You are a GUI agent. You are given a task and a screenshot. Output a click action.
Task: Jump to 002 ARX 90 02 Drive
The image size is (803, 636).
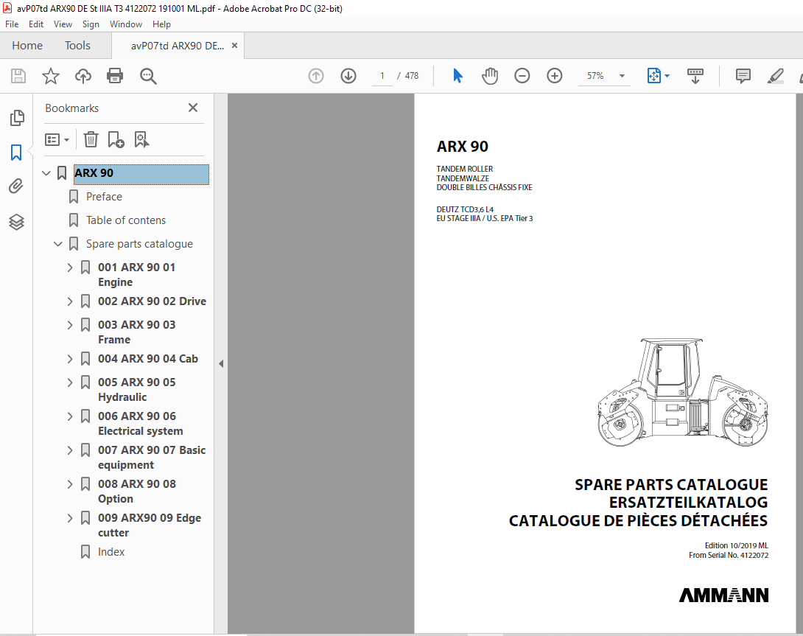tap(152, 301)
